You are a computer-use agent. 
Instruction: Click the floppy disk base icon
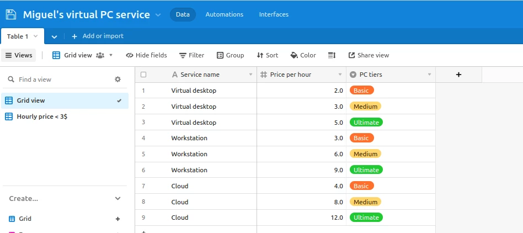[x=11, y=14]
